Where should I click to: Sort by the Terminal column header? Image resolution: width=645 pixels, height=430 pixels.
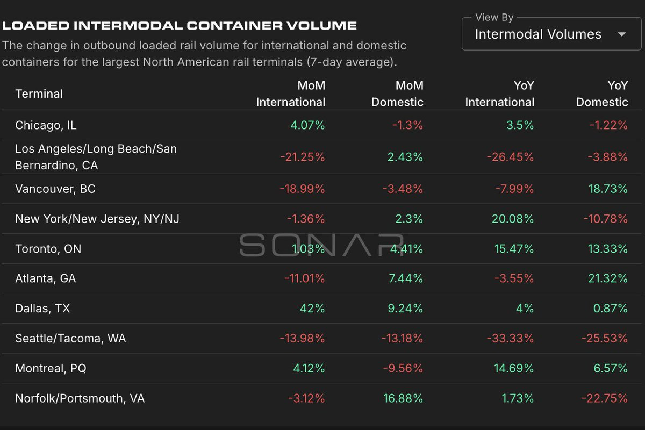pyautogui.click(x=39, y=94)
